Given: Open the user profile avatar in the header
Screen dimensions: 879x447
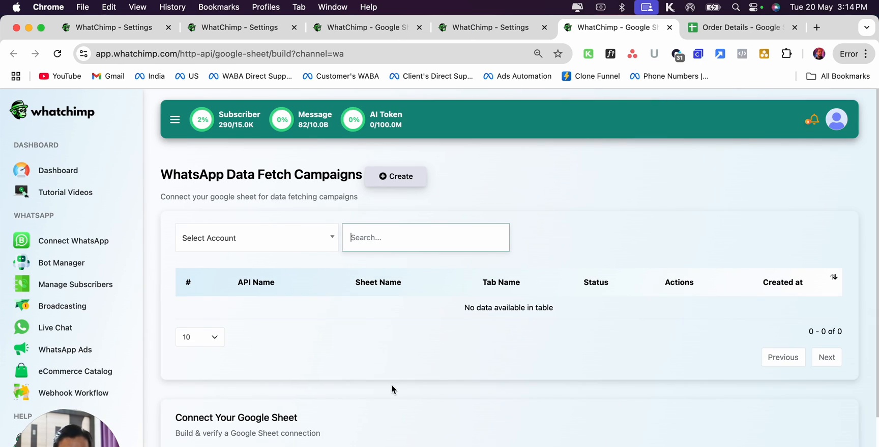Looking at the screenshot, I should 836,119.
